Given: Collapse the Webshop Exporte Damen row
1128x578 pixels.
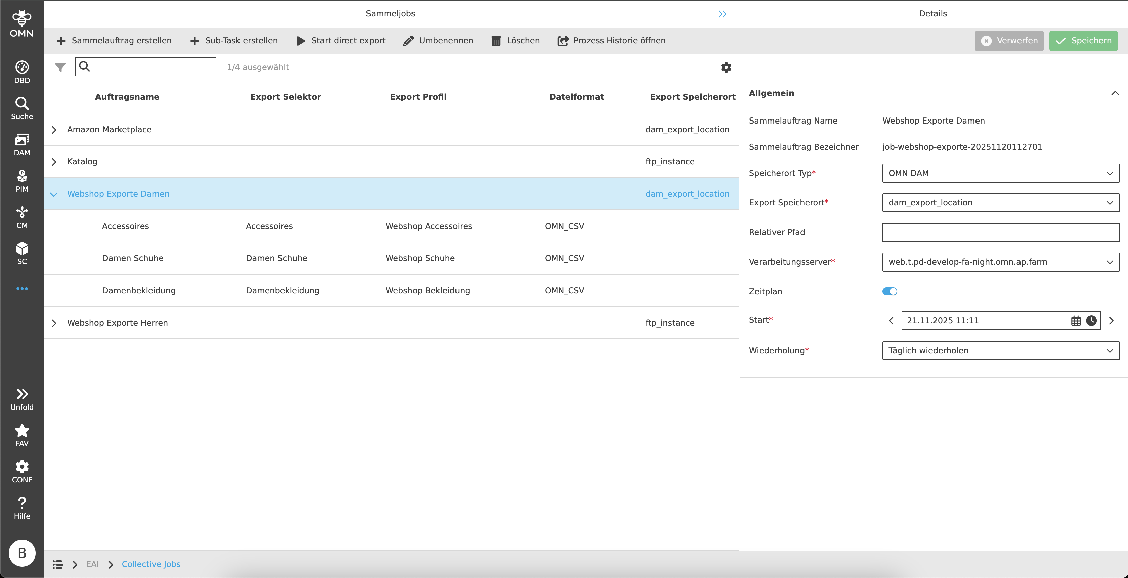Looking at the screenshot, I should [x=54, y=194].
